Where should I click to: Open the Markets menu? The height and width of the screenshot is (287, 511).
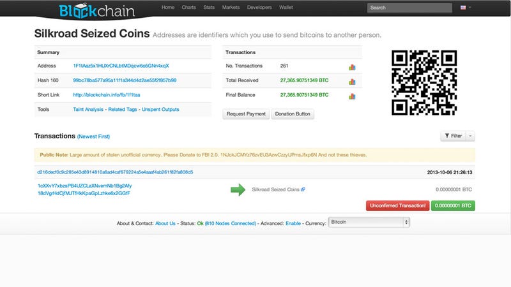point(231,7)
